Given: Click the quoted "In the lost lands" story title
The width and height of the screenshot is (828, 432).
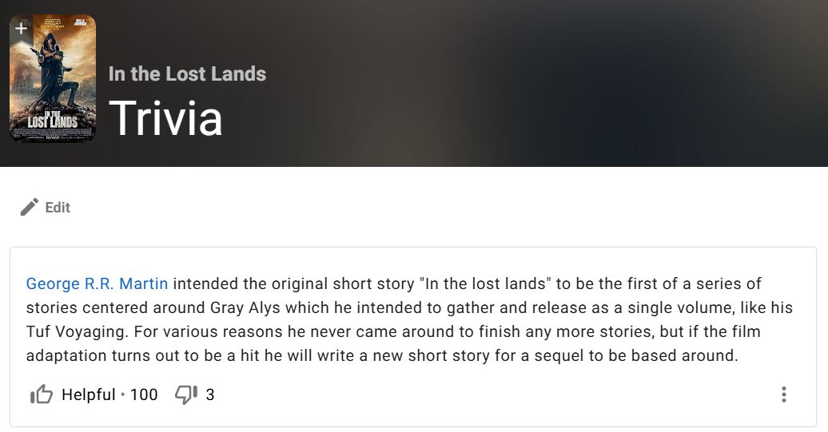Looking at the screenshot, I should click(484, 284).
